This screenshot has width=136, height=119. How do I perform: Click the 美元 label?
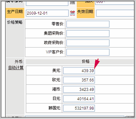tap(57, 70)
